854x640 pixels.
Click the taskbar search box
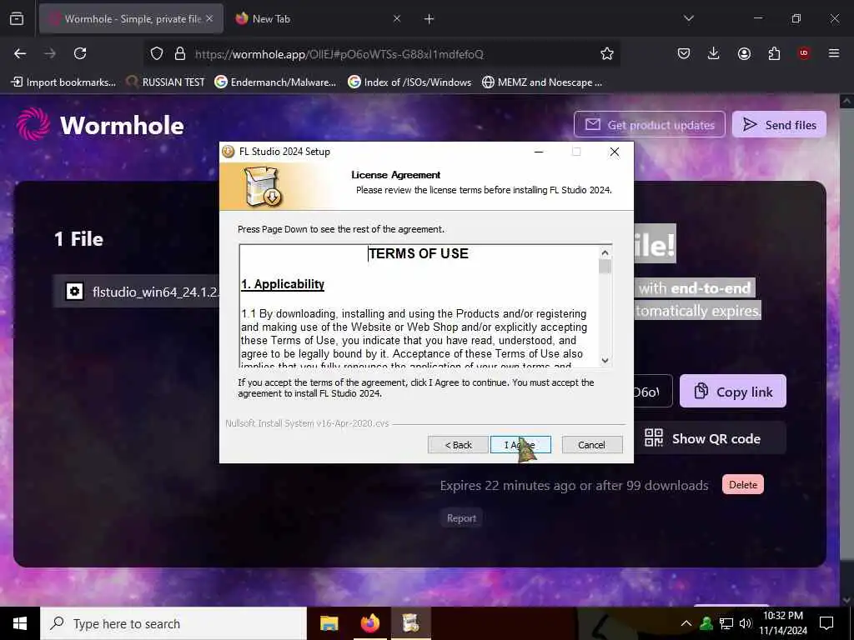[173, 623]
